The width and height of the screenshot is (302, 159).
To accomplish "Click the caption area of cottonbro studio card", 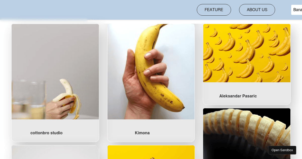I will pos(55,130).
